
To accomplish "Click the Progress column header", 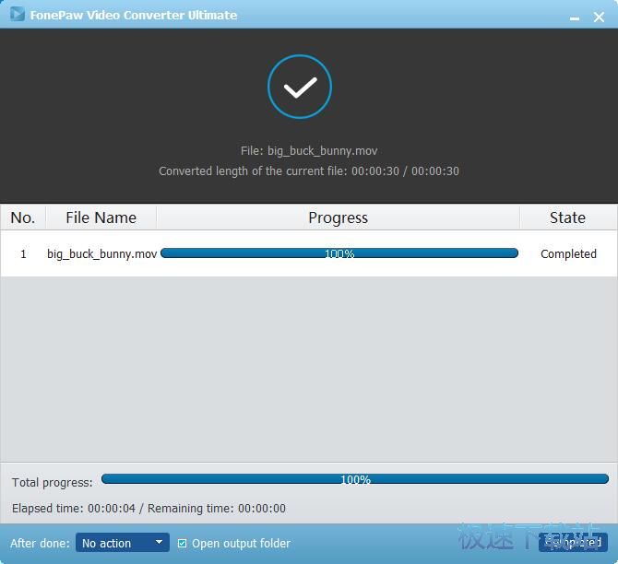I will pos(339,217).
